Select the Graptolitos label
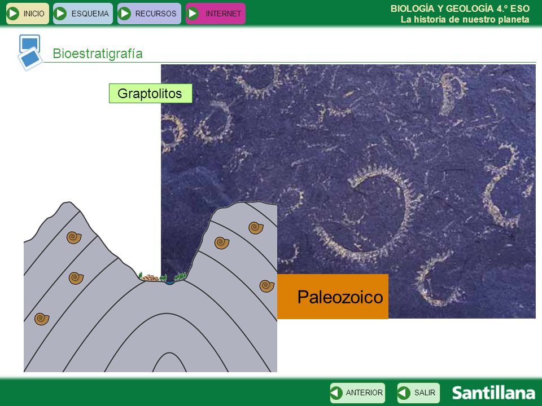This screenshot has width=542, height=406. (x=150, y=93)
